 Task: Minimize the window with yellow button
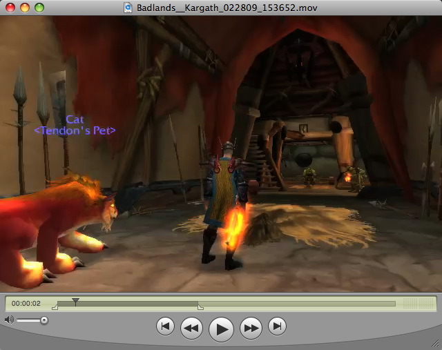pos(24,7)
